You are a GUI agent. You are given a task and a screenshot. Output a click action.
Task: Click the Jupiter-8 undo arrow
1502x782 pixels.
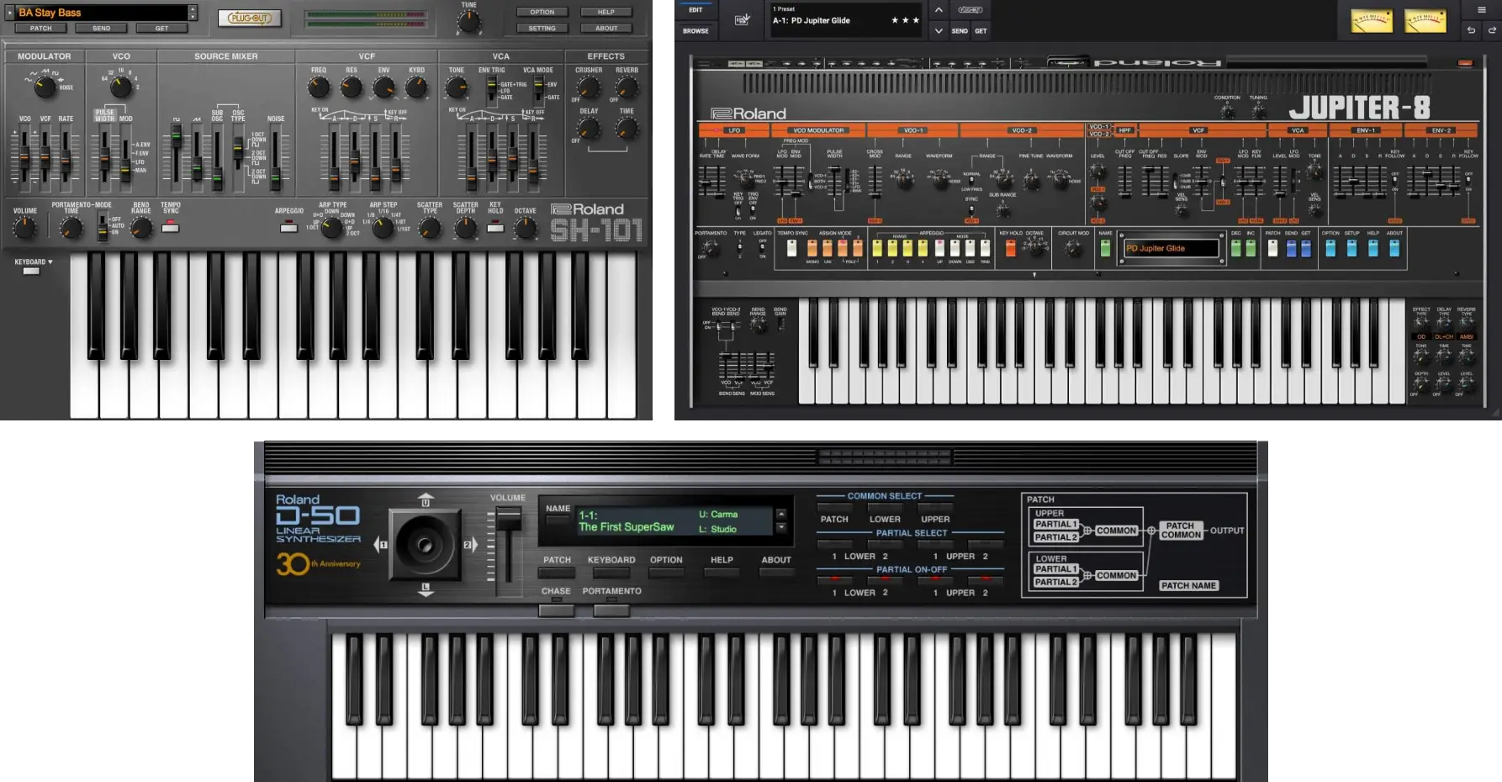[1471, 30]
